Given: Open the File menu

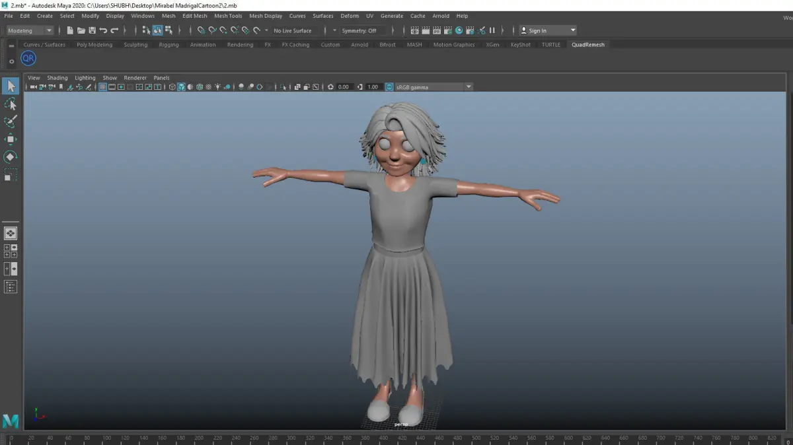Looking at the screenshot, I should [9, 16].
